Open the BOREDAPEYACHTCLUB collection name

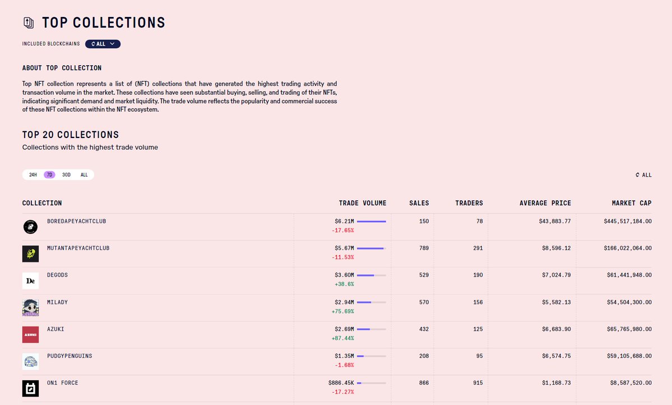pos(77,222)
